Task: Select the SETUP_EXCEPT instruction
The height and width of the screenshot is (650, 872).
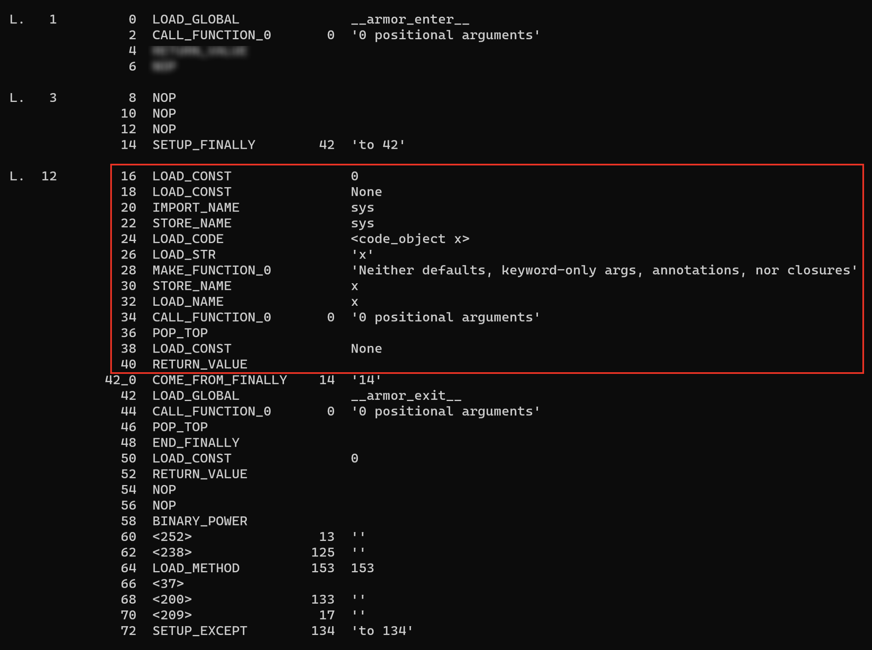Action: [x=200, y=631]
